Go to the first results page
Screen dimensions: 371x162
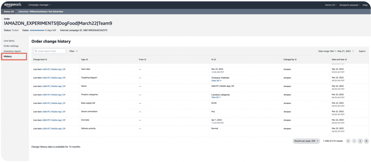[x=348, y=141]
